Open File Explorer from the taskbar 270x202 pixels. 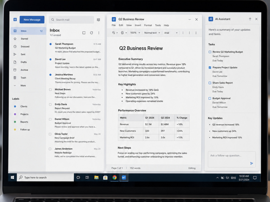tap(96, 177)
